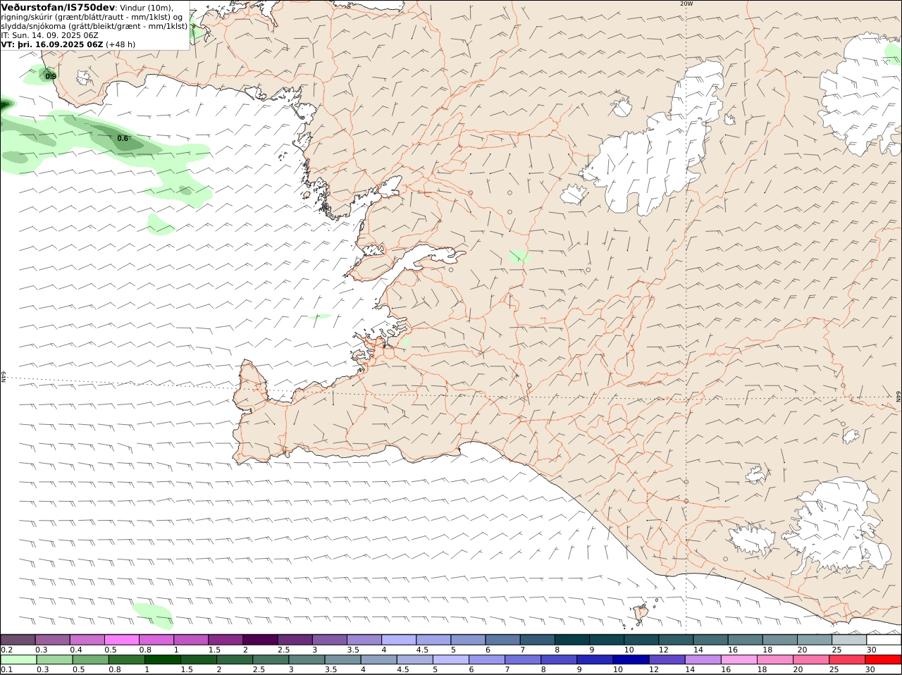Click the valid time 'VT: þri. 16.09.2025 06Z'
Screen dimensions: 902x675
pyautogui.click(x=52, y=44)
